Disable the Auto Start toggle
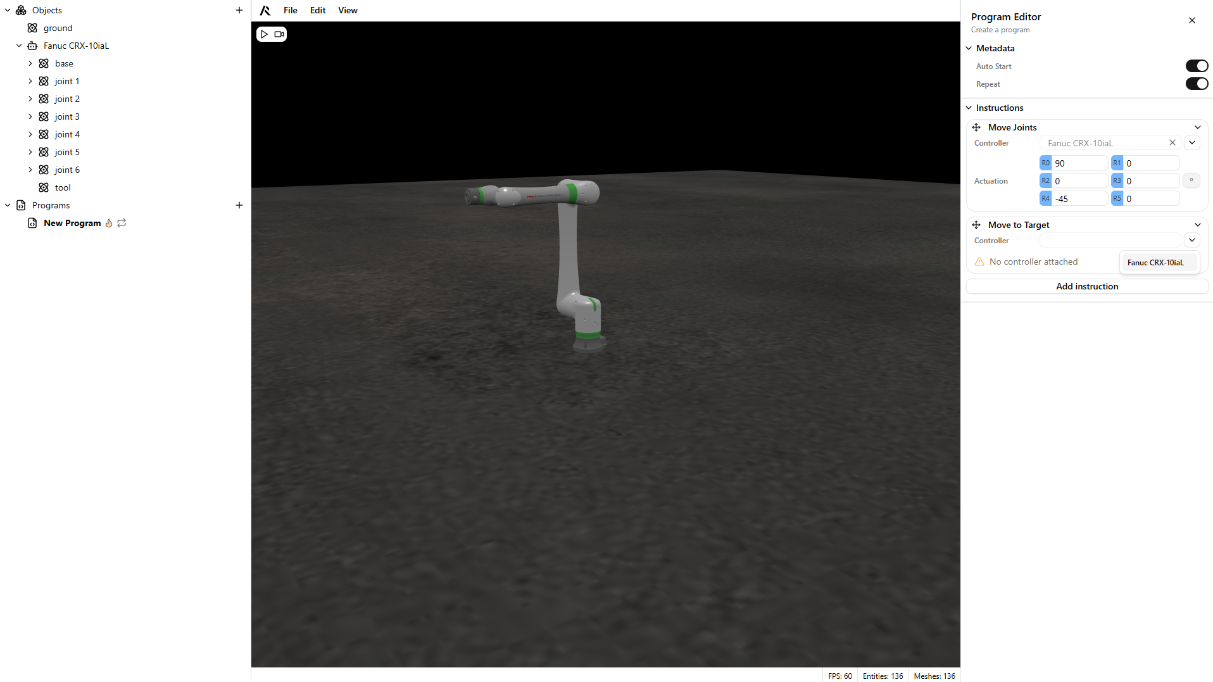 pyautogui.click(x=1196, y=66)
